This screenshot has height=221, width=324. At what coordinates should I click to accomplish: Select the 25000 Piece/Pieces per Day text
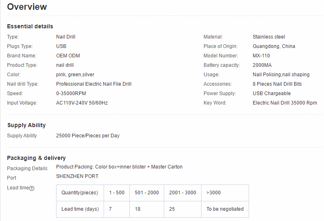(88, 136)
